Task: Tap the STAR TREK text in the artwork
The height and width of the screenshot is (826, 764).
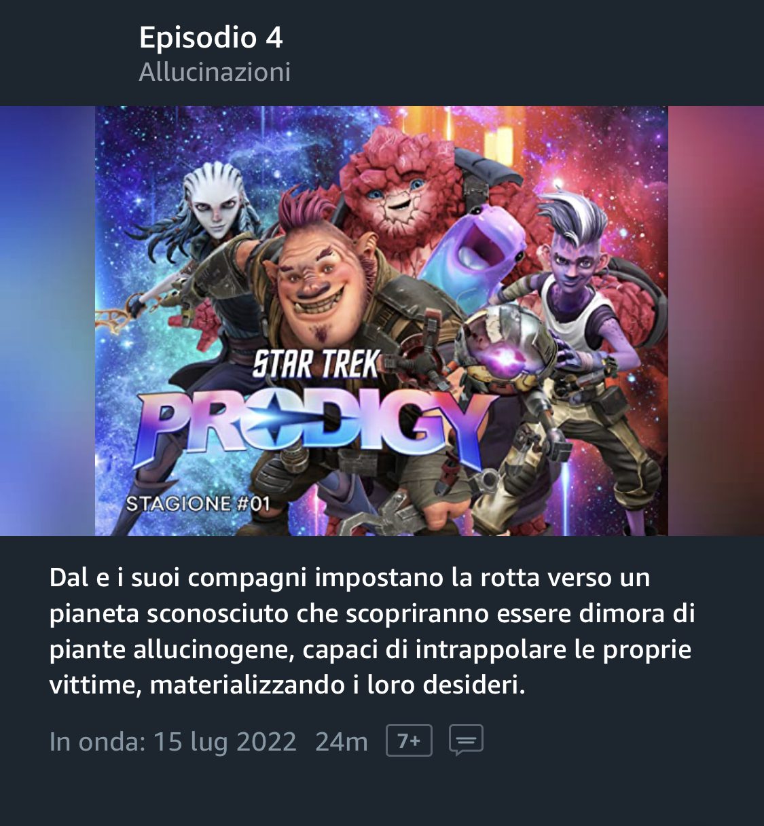Action: (316, 364)
